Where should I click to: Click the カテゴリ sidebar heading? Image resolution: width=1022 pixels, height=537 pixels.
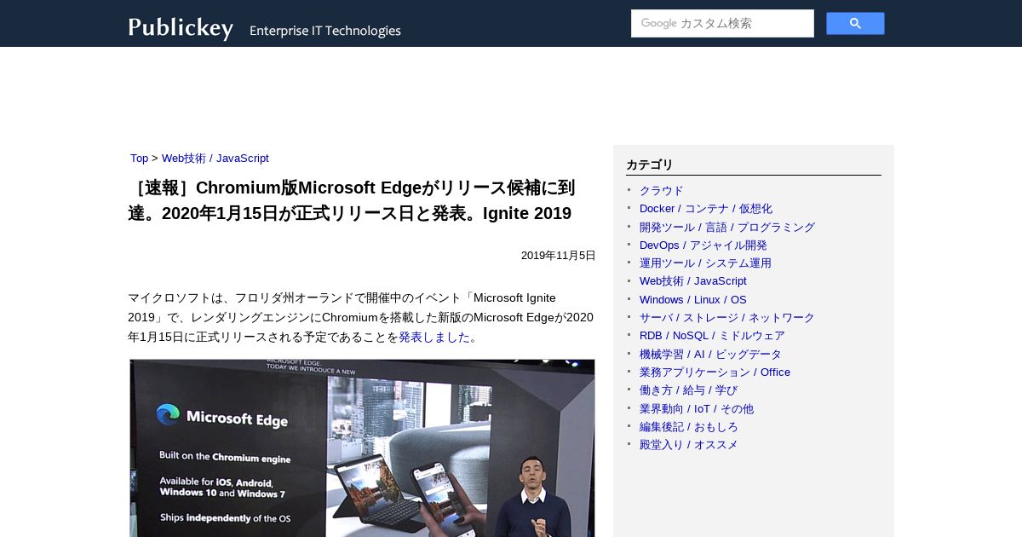[650, 165]
